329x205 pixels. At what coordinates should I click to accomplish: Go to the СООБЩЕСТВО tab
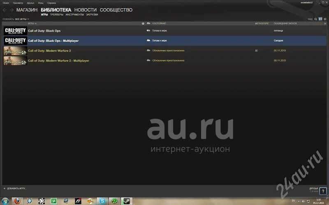[x=116, y=10]
